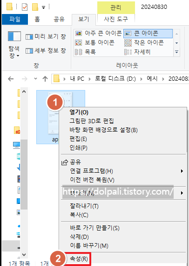
Task: Choose 복사(C) from the context menu
Action: [79, 215]
